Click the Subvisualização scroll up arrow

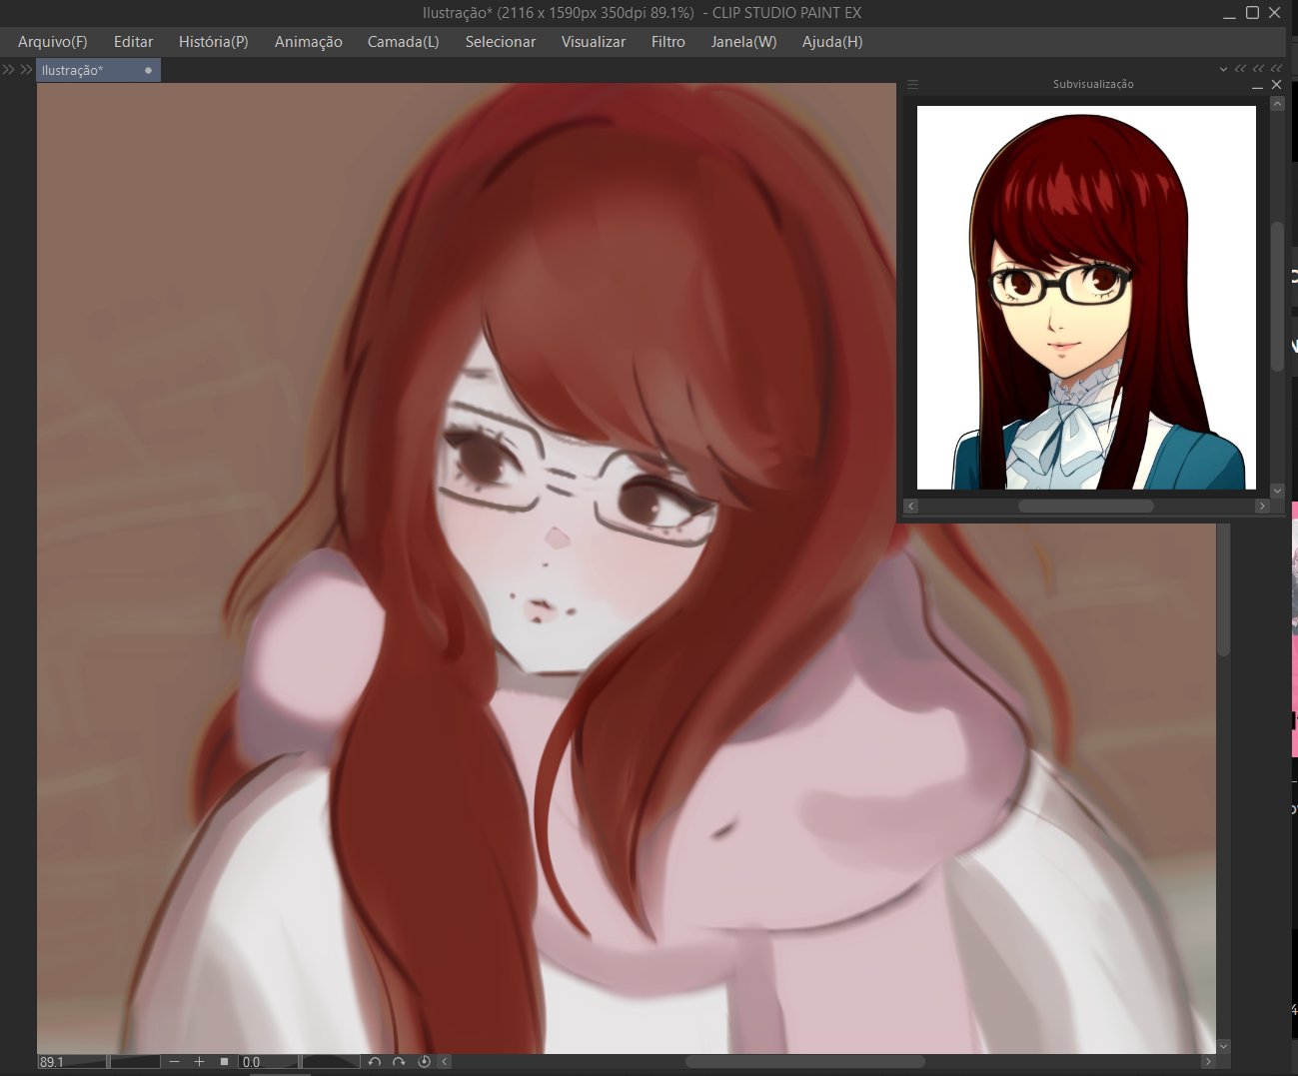1277,104
